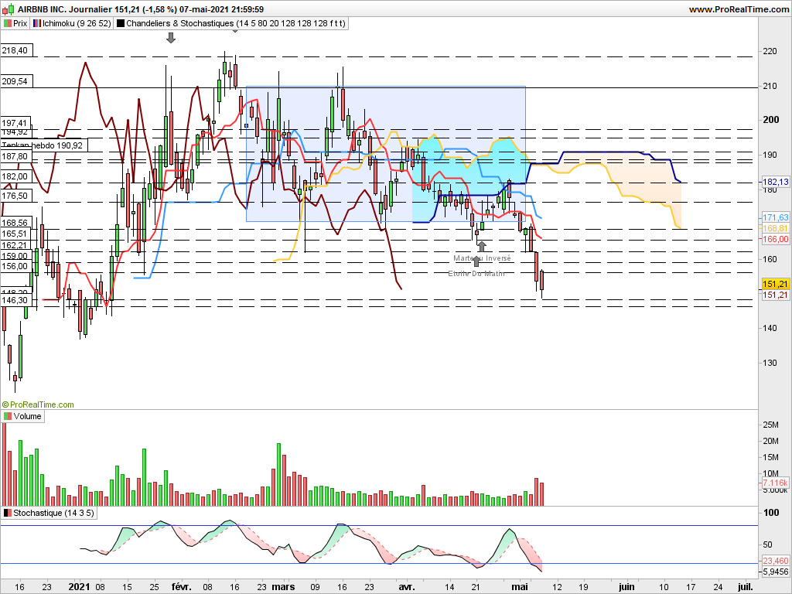This screenshot has width=792, height=594.
Task: Click the gray down arrow pattern marker above the late-January candles
Action: 171,37
